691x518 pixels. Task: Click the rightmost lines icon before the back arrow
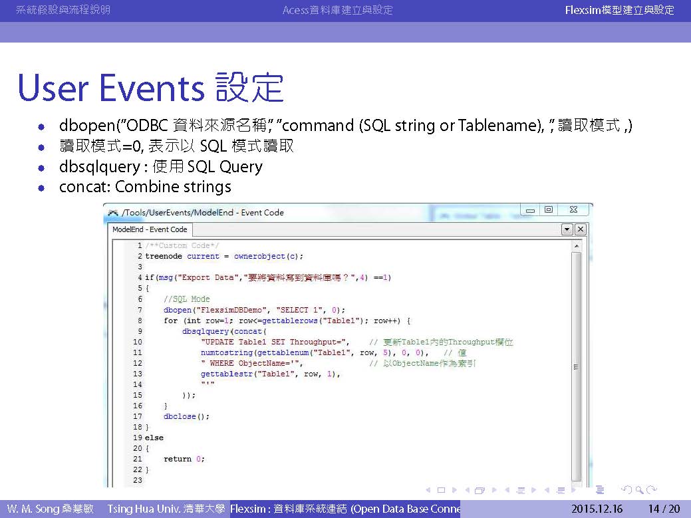600,491
